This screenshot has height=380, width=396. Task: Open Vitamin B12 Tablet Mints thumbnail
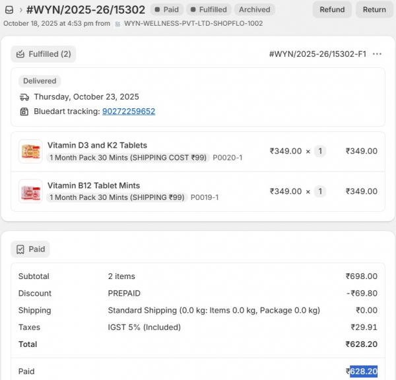[x=30, y=191]
